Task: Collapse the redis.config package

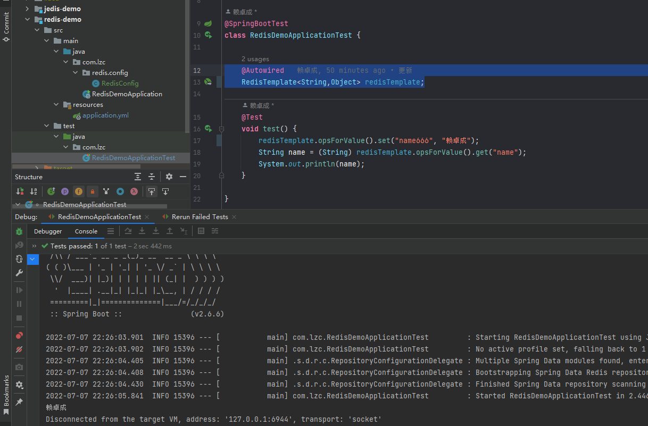Action: pyautogui.click(x=75, y=73)
